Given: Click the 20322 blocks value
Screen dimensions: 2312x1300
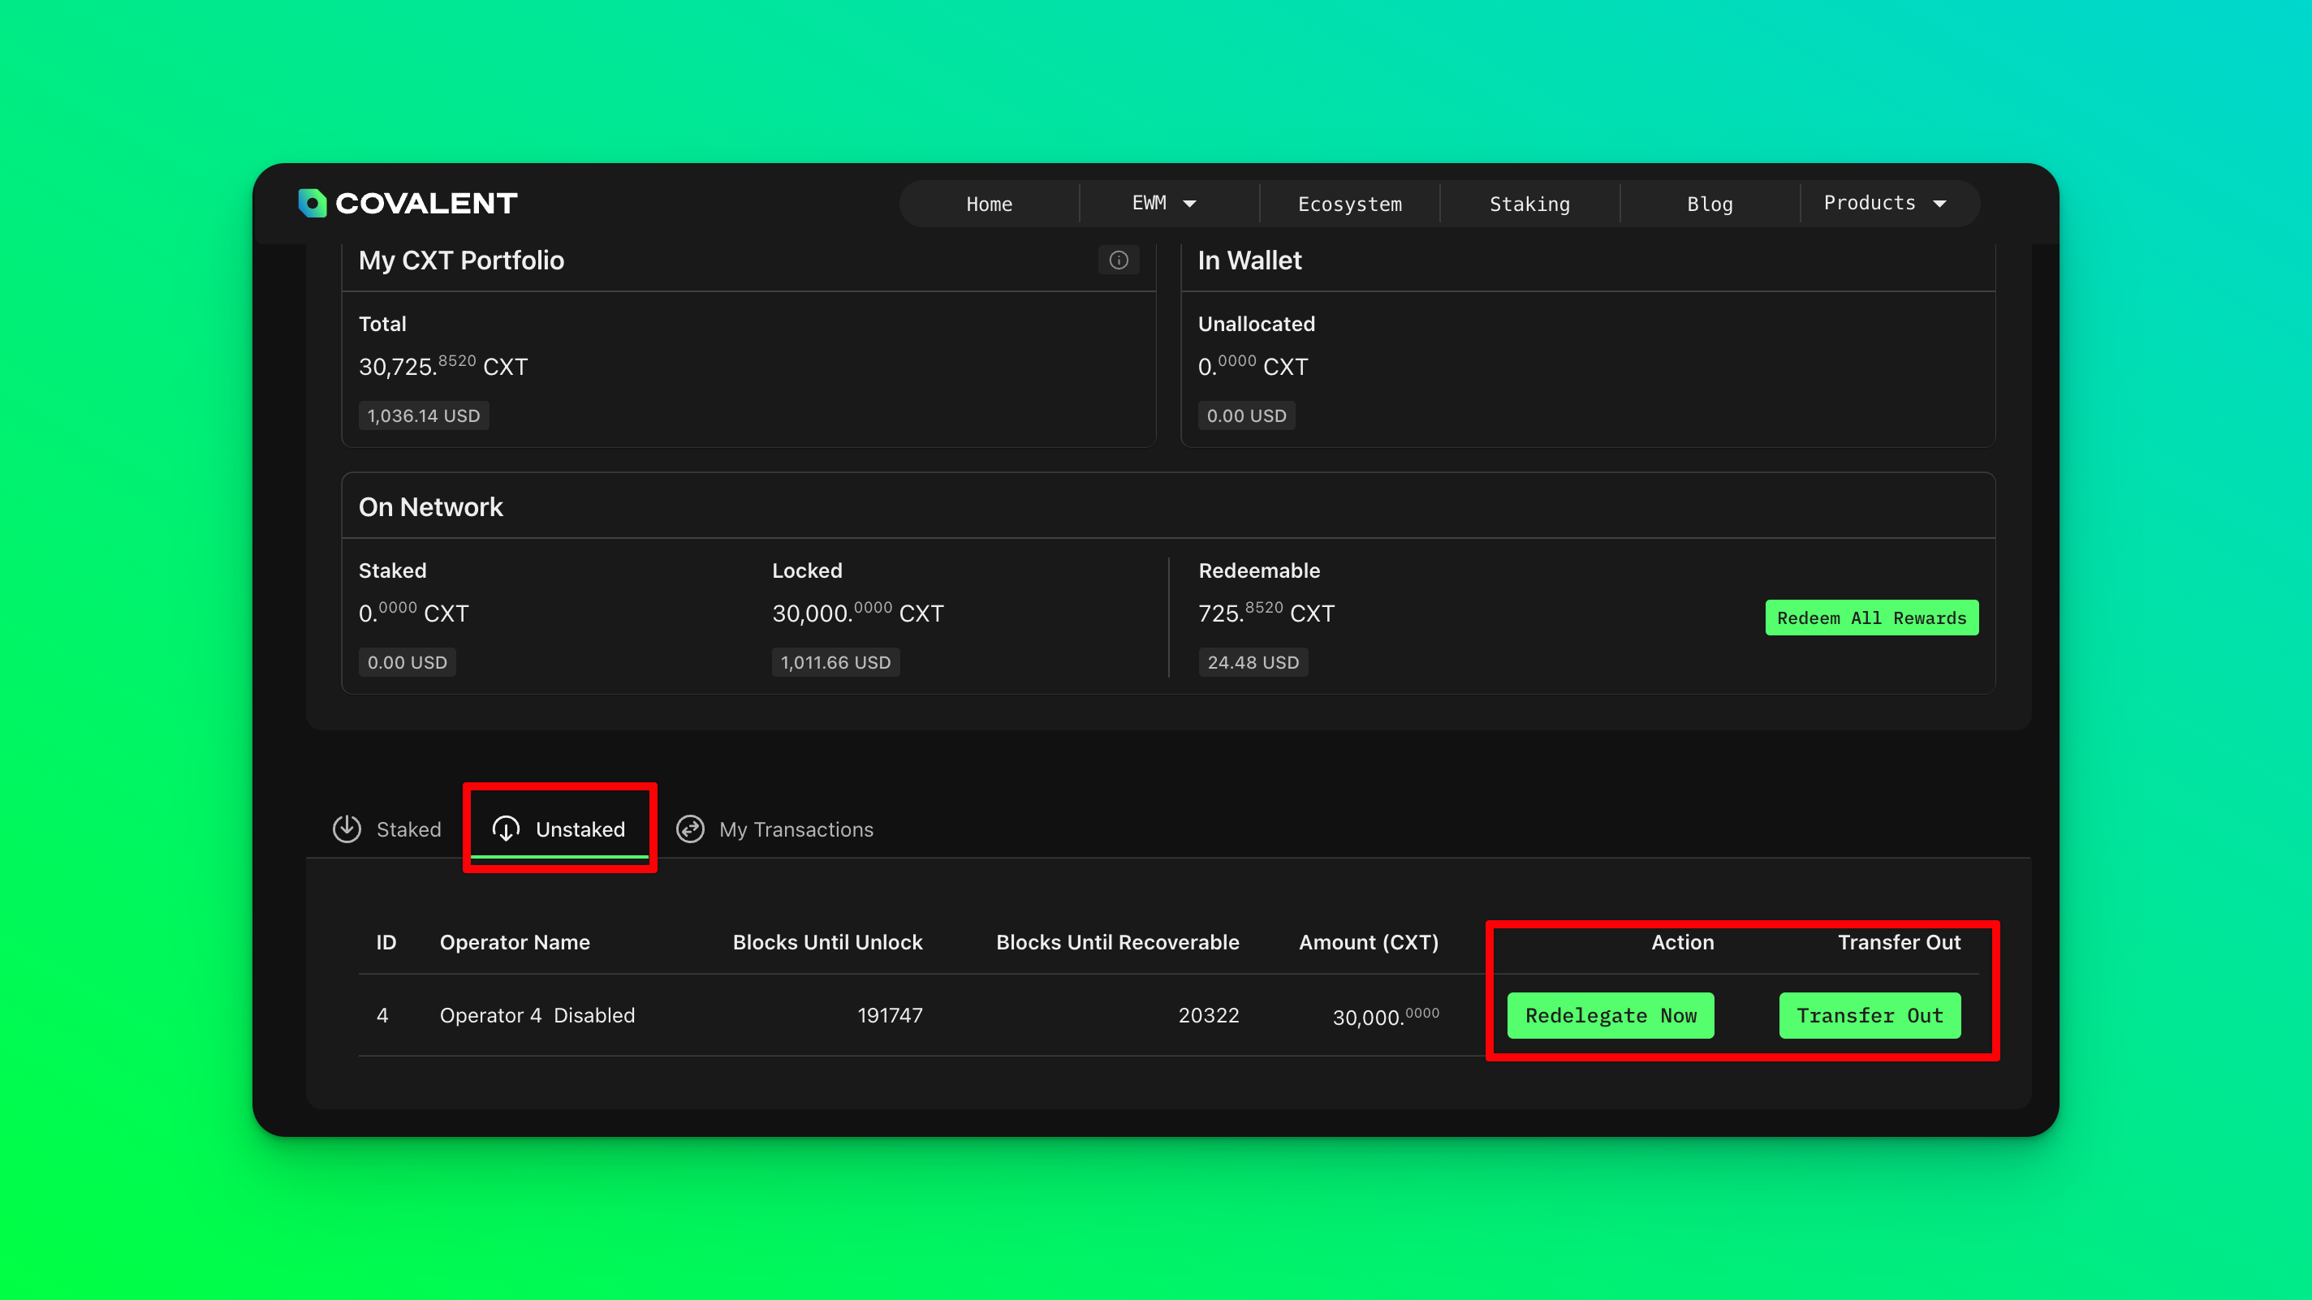Looking at the screenshot, I should click(1208, 1014).
